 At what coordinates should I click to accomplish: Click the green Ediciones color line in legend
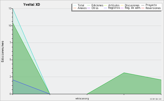[89, 5]
